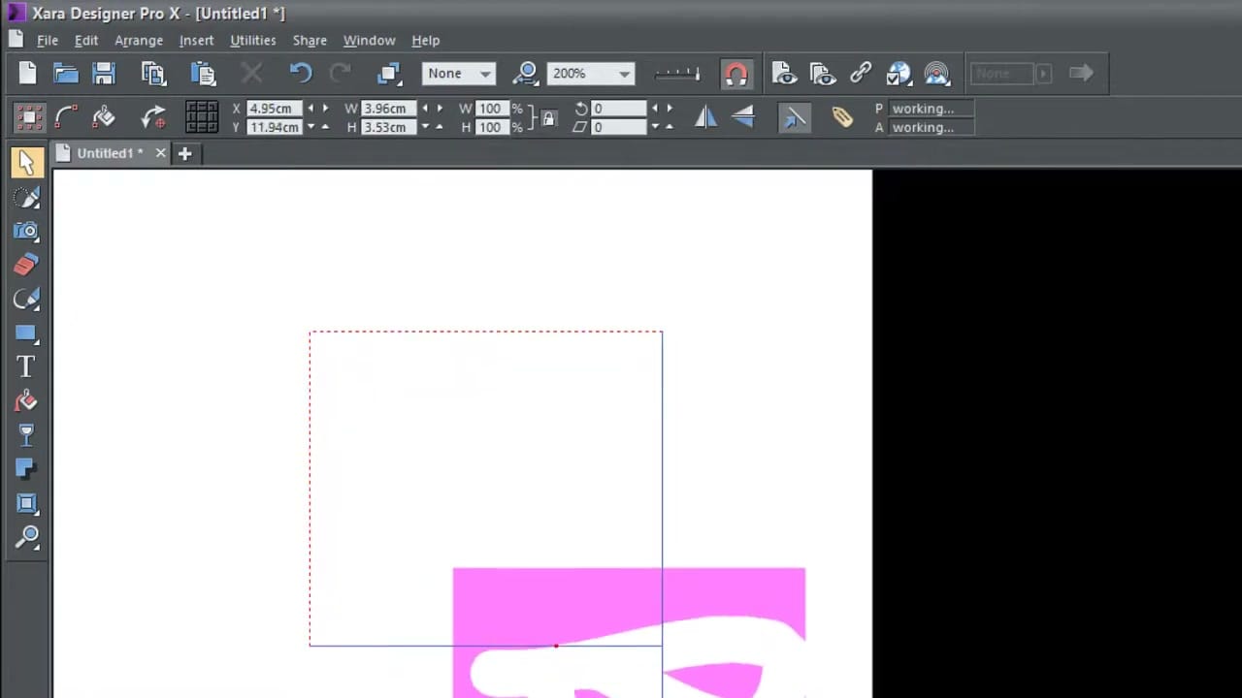The image size is (1242, 698).
Task: Toggle the aspect ratio lock
Action: [548, 117]
